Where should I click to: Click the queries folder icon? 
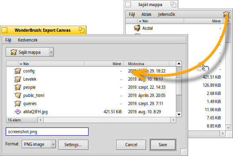pyautogui.click(x=18, y=103)
